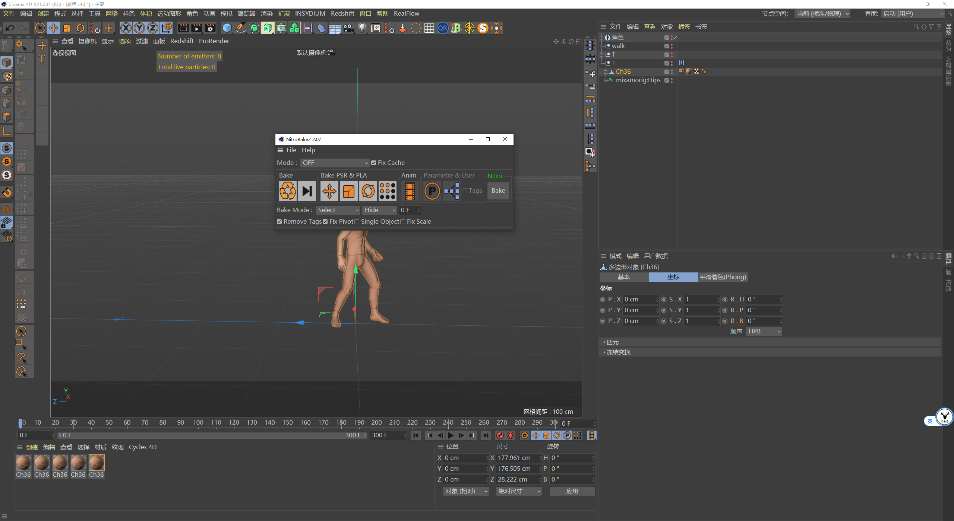Image resolution: width=954 pixels, height=521 pixels.
Task: Click the Anim filmstrip icon in NitroBake
Action: pyautogui.click(x=410, y=191)
